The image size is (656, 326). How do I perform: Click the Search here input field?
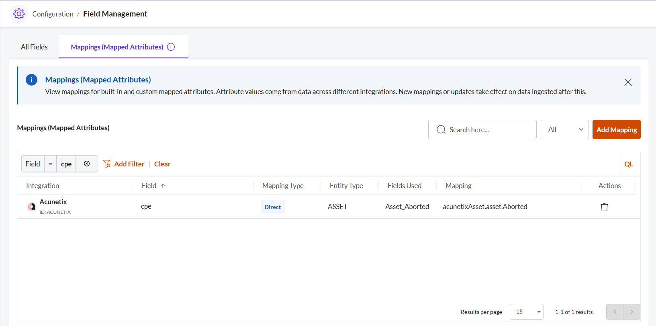pyautogui.click(x=482, y=129)
